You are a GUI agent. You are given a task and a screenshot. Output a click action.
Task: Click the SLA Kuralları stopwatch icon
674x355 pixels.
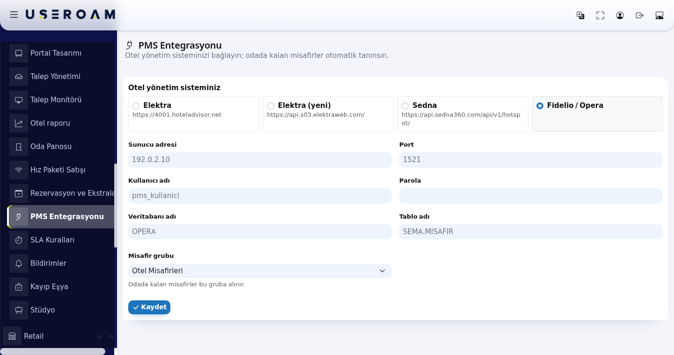coord(19,240)
